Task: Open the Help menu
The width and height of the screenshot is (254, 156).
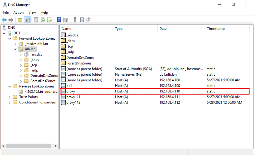Action: point(44,12)
